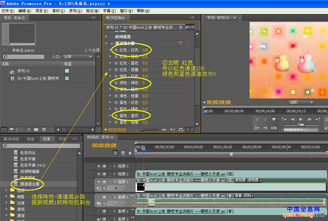The height and width of the screenshot is (221, 328).
Task: Step forward one frame in program monitor
Action: (309, 119)
